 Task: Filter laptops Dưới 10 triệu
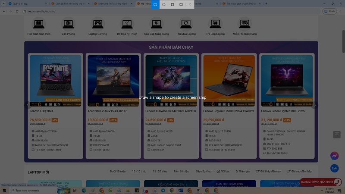(118, 171)
